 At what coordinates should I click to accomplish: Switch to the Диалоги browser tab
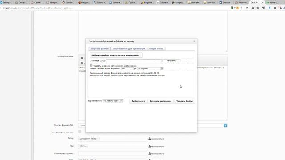pos(225,3)
